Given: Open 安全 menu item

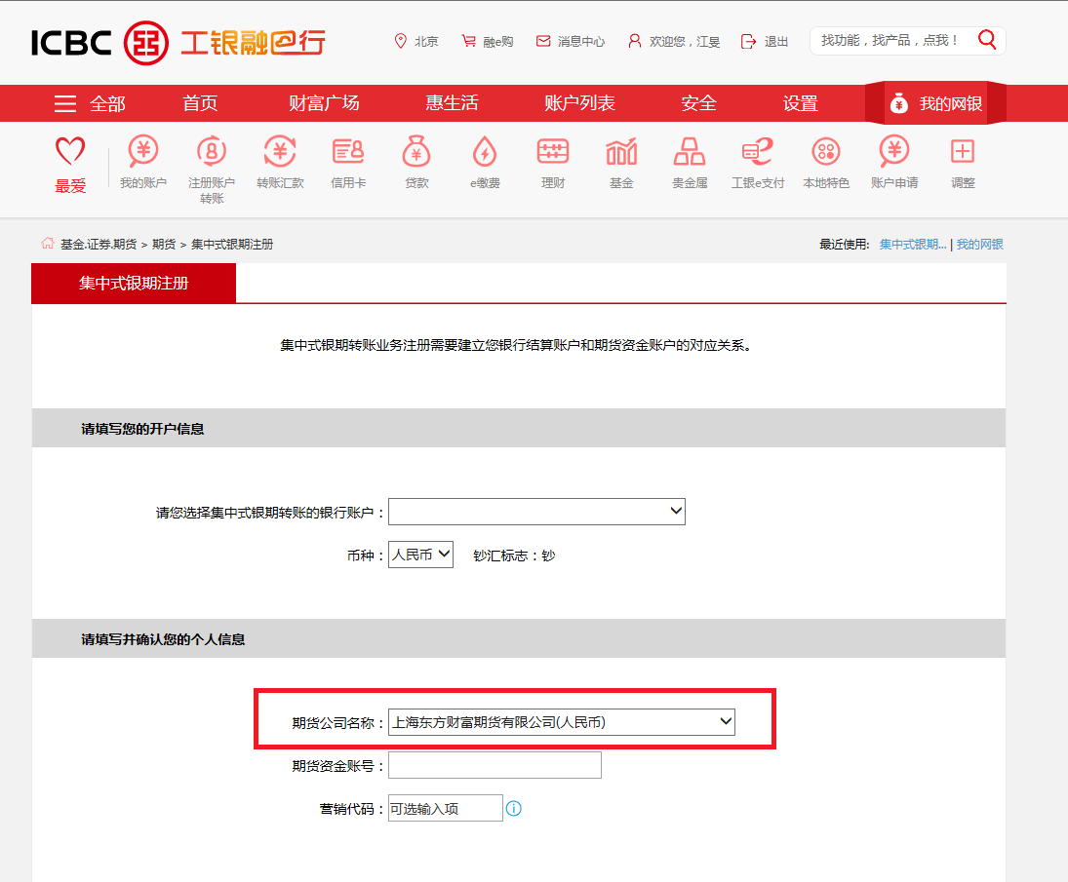Looking at the screenshot, I should coord(698,103).
